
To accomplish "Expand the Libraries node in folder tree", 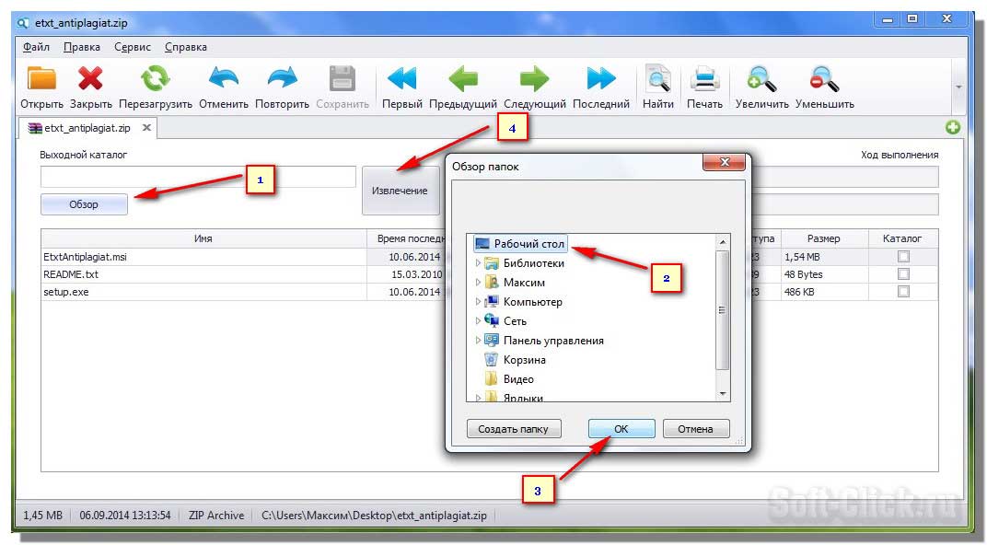I will pyautogui.click(x=478, y=263).
